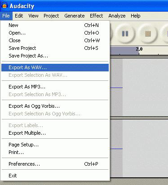Open the Effect menu
Viewport: 168px width, 185px height.
(x=96, y=16)
